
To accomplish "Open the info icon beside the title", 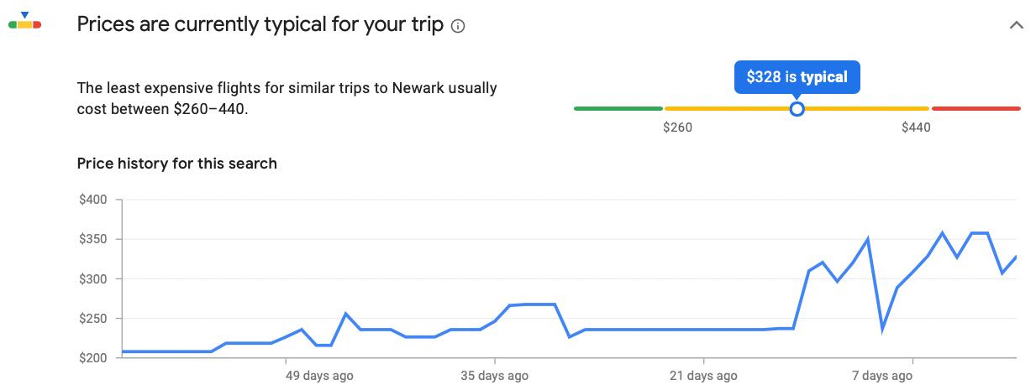I will point(458,26).
